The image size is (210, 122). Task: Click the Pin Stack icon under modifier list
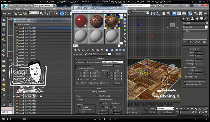click(x=185, y=42)
